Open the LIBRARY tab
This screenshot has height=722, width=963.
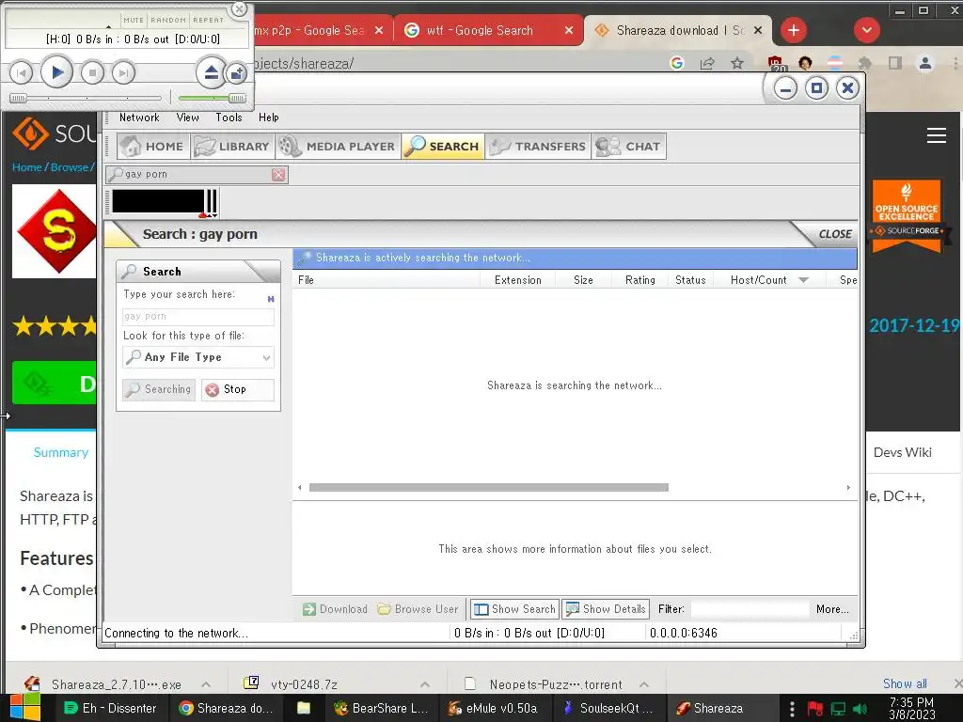point(232,146)
